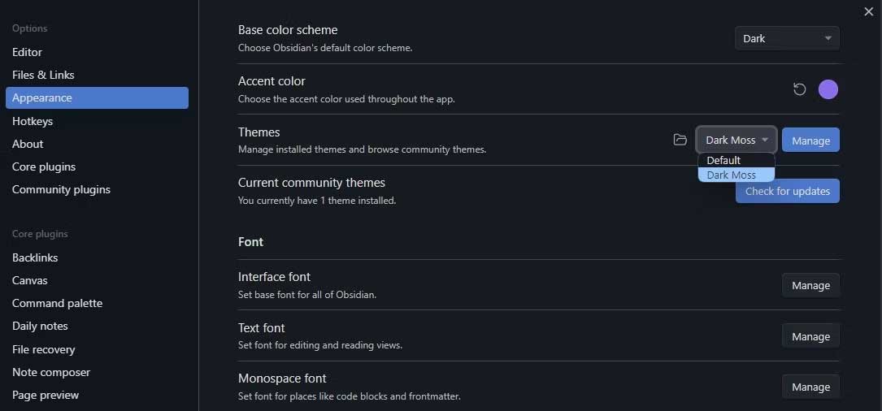Manage the Monospace font

(810, 387)
